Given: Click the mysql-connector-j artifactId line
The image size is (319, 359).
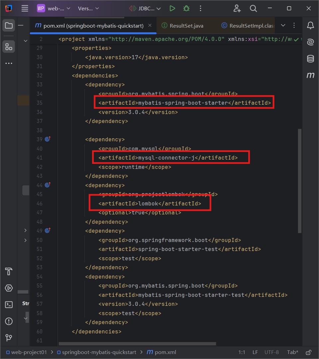Looking at the screenshot, I should [168, 158].
